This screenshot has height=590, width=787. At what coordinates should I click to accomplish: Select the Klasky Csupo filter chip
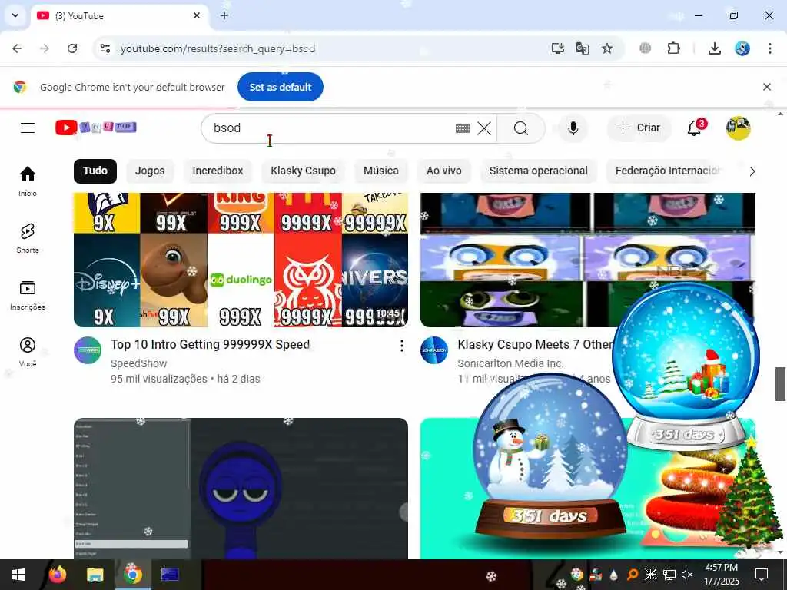303,171
